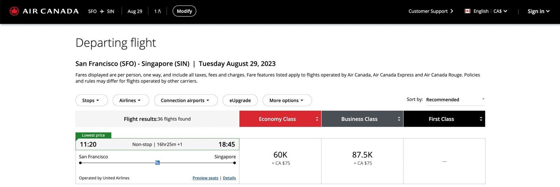Click the Modify search button
Image resolution: width=560 pixels, height=187 pixels.
pos(184,11)
